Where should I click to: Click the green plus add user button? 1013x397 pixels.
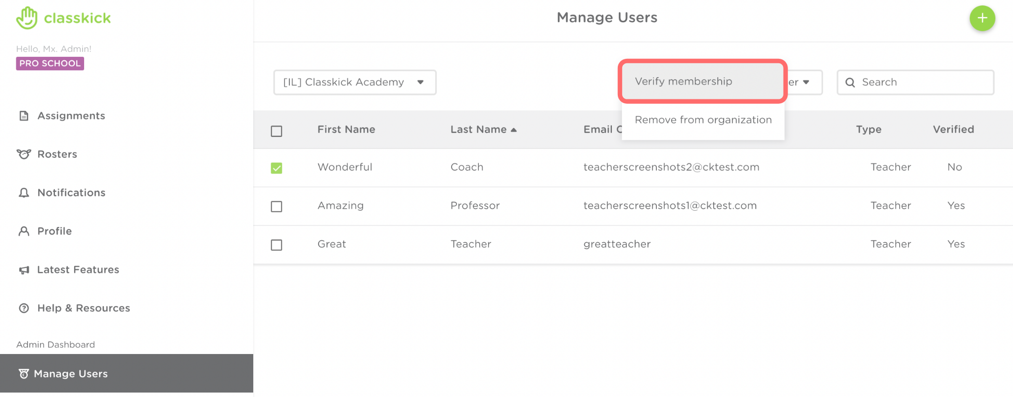point(982,18)
